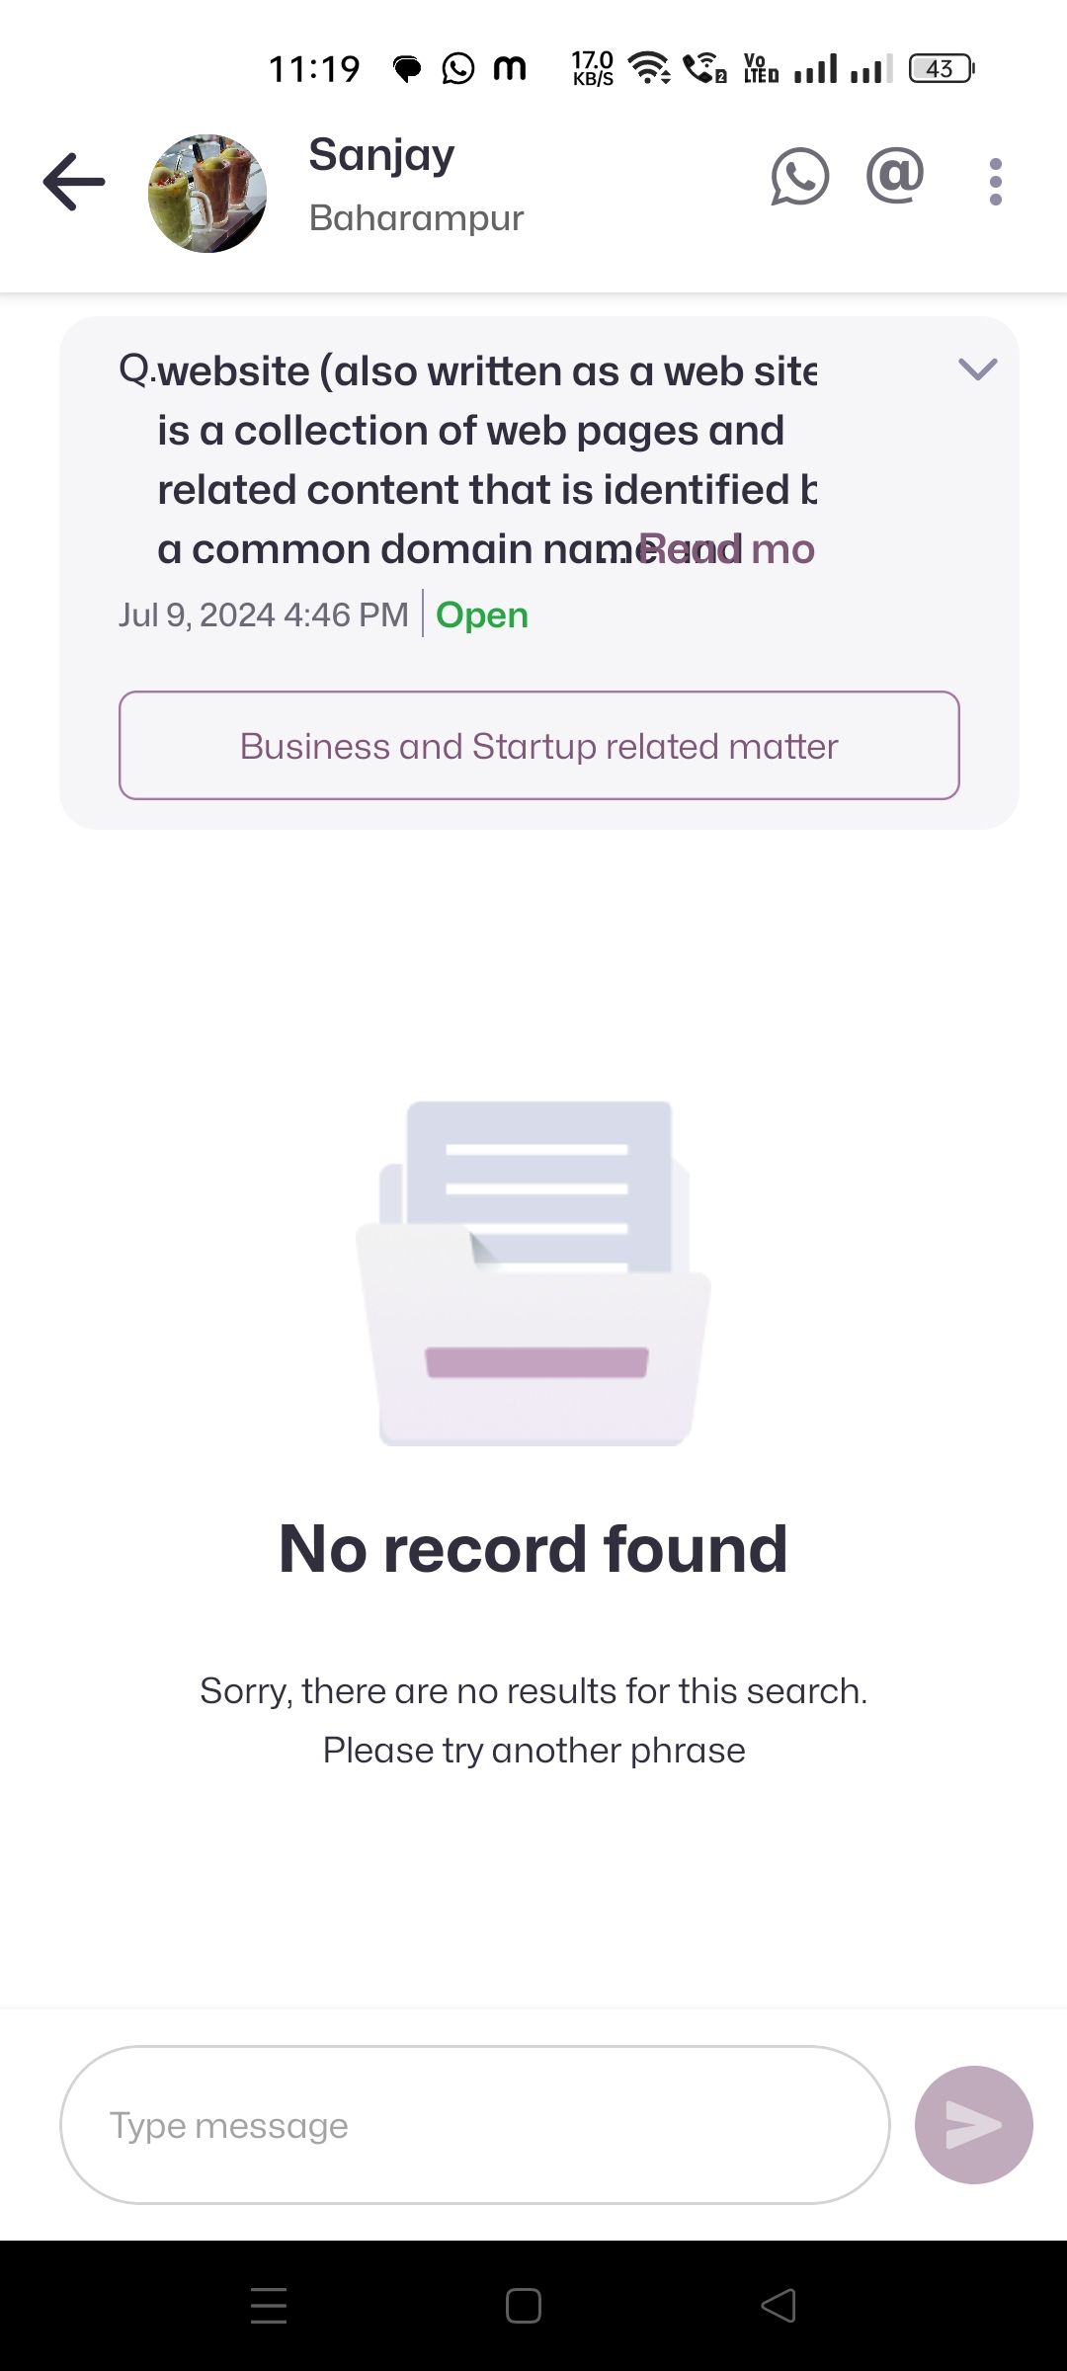Tap the Read more link
The height and width of the screenshot is (2371, 1067).
(728, 549)
